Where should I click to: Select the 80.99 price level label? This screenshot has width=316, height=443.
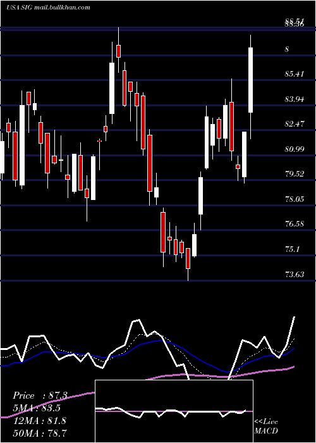[x=295, y=149]
